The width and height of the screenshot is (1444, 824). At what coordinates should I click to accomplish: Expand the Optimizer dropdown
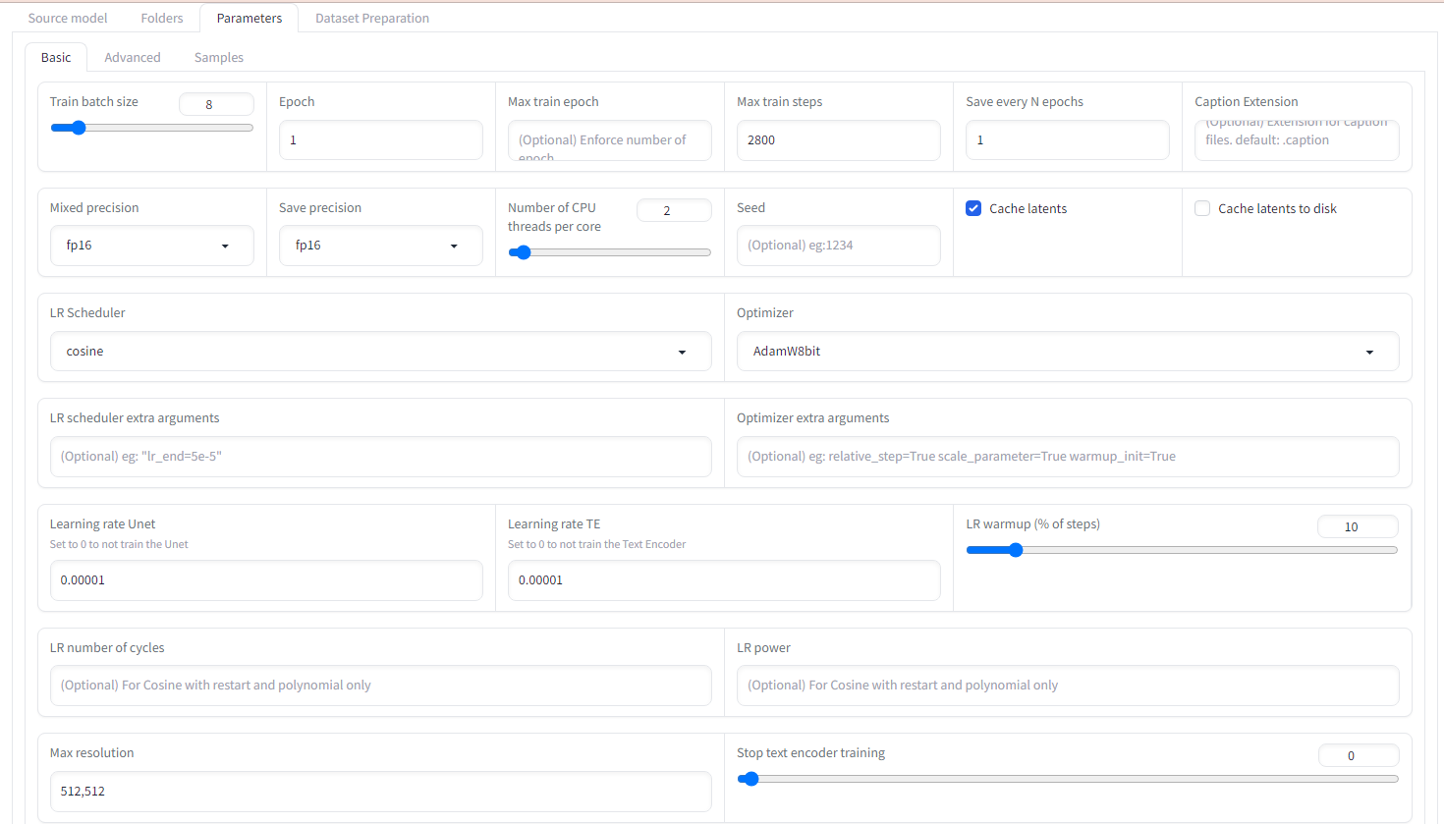point(1067,352)
